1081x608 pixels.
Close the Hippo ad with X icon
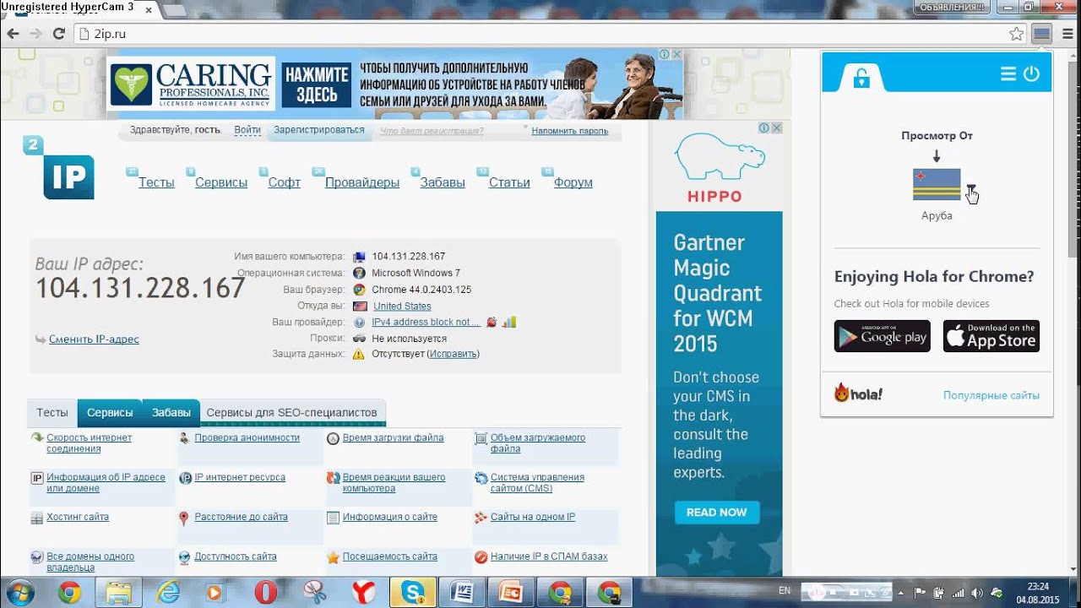pyautogui.click(x=776, y=128)
